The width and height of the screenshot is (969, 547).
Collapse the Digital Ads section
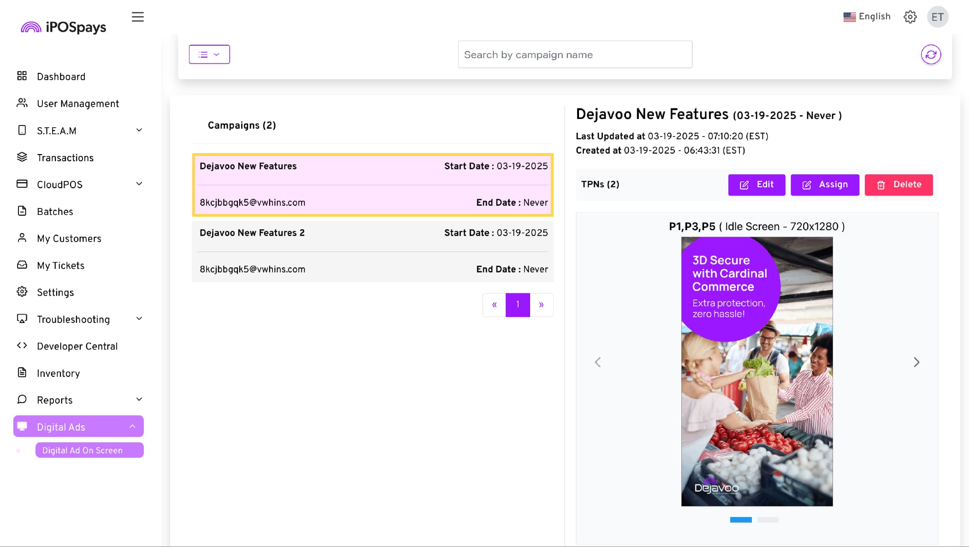pyautogui.click(x=78, y=427)
